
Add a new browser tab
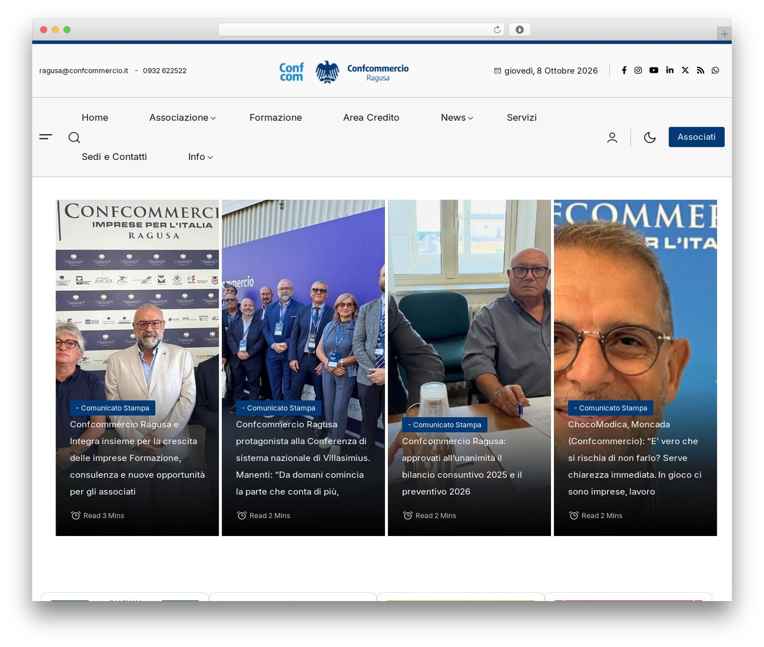point(725,34)
